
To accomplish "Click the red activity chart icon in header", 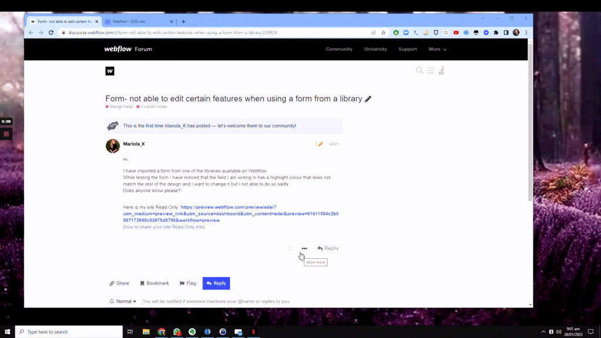I will 441,70.
